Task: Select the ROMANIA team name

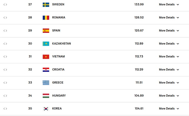Action: pos(58,18)
